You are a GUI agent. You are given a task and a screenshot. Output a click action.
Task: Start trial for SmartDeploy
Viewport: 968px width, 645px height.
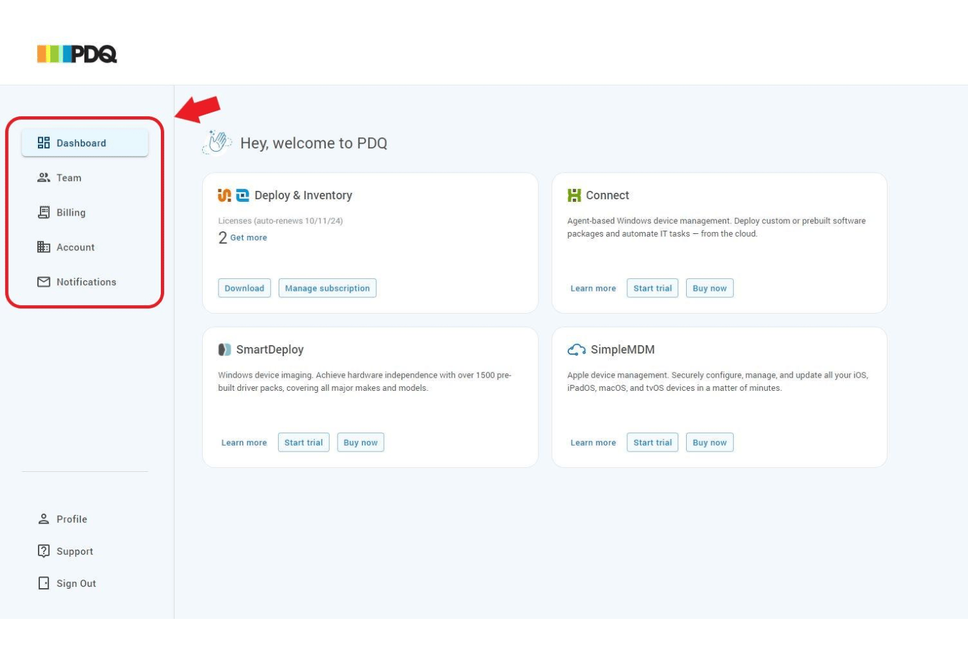point(303,442)
